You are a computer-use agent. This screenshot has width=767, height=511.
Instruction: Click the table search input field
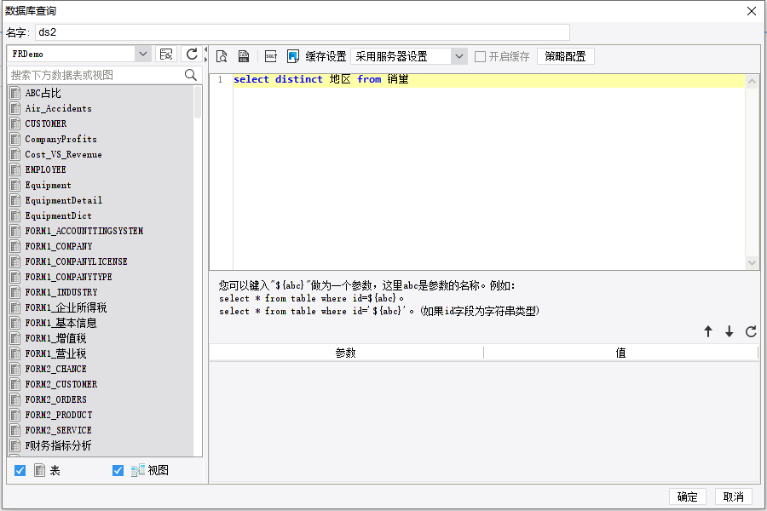coord(95,75)
